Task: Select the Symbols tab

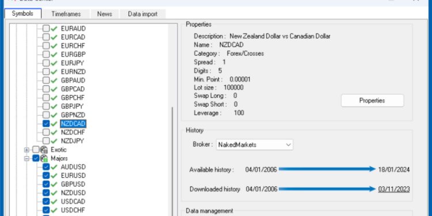Action: point(23,13)
